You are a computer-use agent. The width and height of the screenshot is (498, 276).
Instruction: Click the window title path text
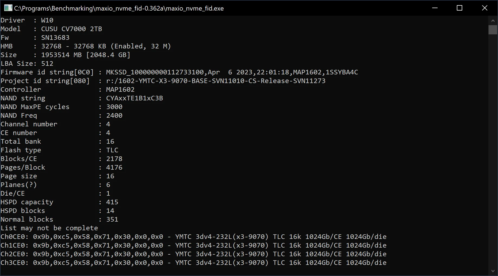(x=119, y=8)
